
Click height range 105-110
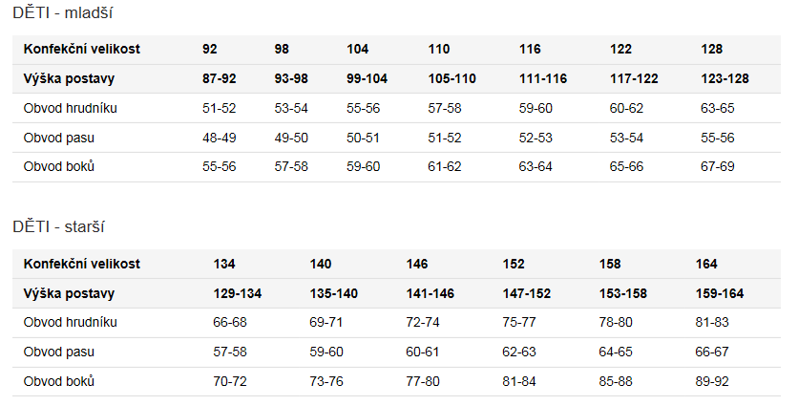click(451, 78)
